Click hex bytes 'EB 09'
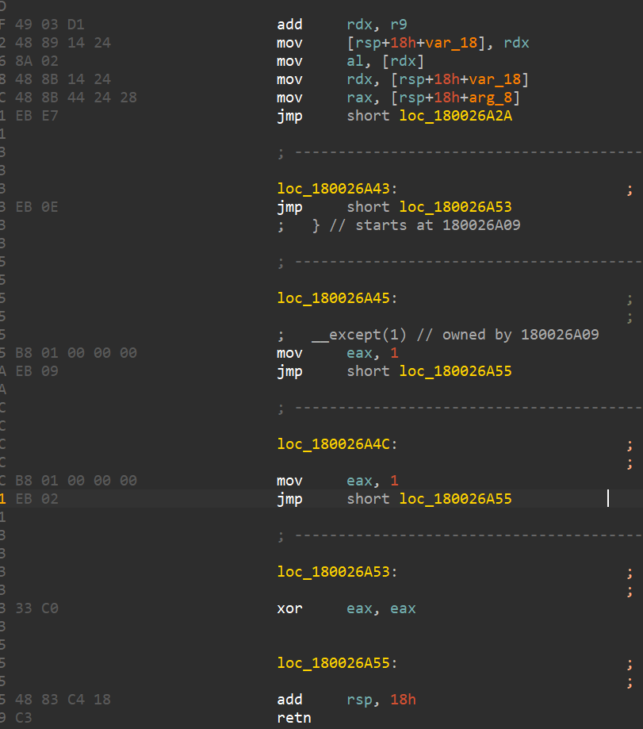The height and width of the screenshot is (729, 643). [x=36, y=371]
